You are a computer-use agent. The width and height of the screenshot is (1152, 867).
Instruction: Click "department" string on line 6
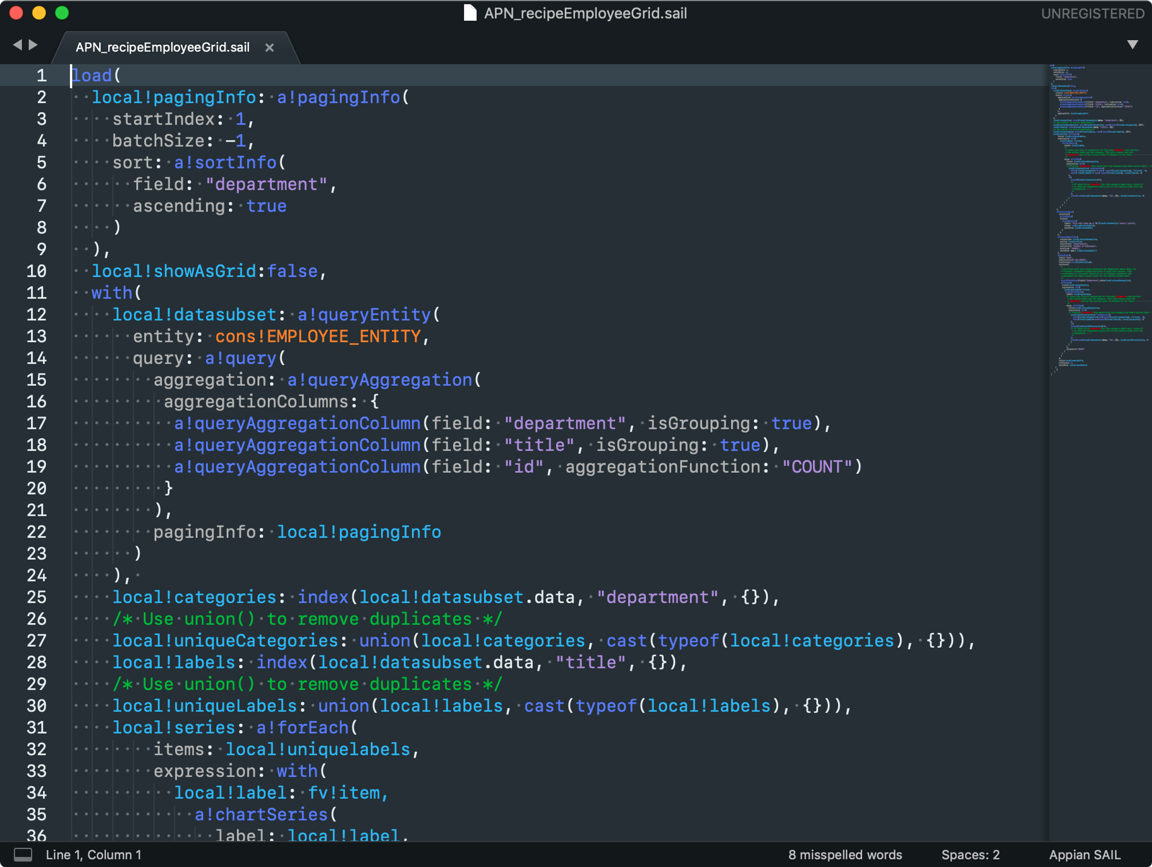point(267,184)
